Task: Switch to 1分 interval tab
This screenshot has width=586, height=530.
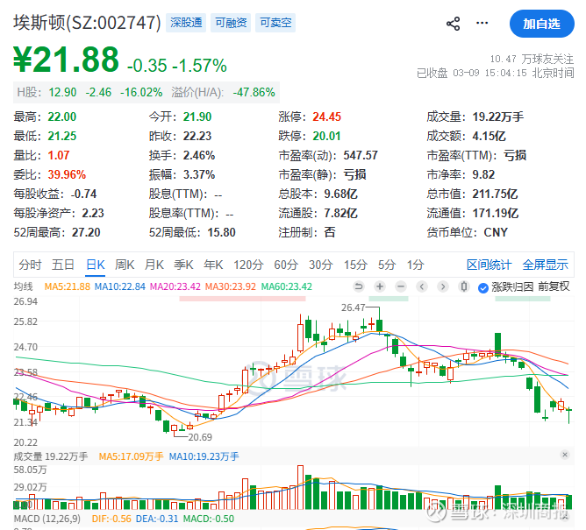Action: [415, 265]
